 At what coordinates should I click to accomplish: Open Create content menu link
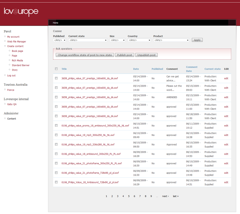15,46
